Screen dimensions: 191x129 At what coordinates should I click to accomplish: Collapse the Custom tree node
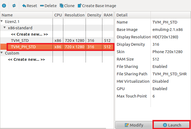click(2, 53)
